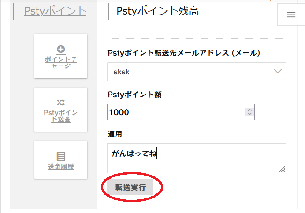The height and width of the screenshot is (213, 305).
Task: Open the hamburger menu icon
Action: pos(291,15)
